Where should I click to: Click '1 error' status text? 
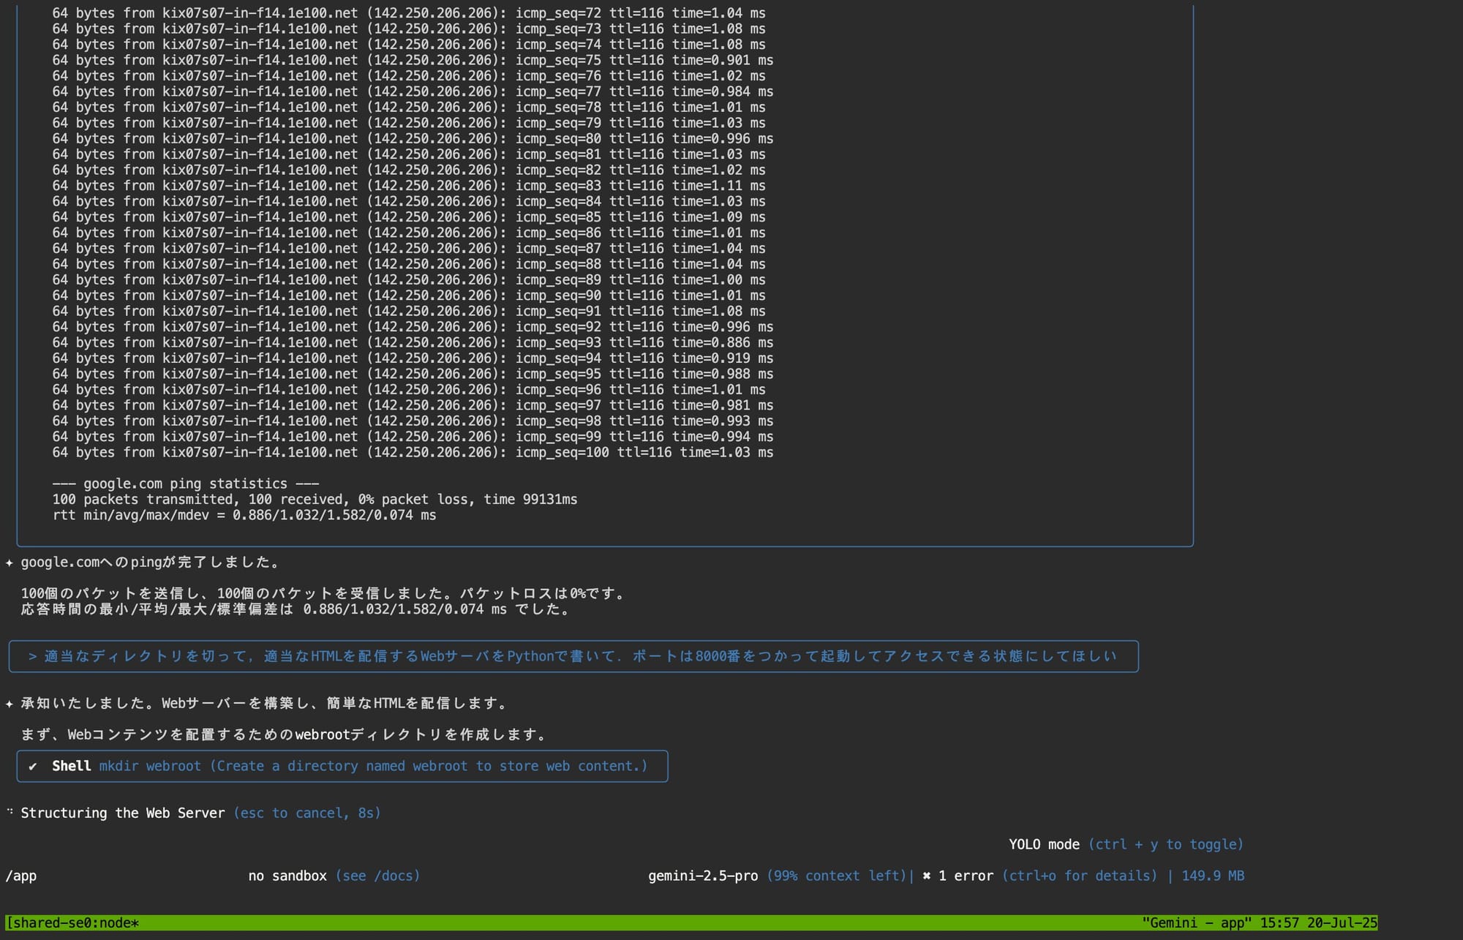pos(966,876)
